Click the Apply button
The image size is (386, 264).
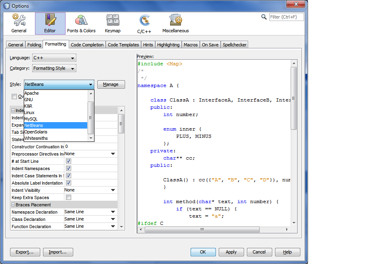(231, 252)
